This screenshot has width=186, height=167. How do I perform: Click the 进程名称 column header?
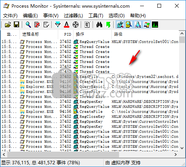pos(39,34)
